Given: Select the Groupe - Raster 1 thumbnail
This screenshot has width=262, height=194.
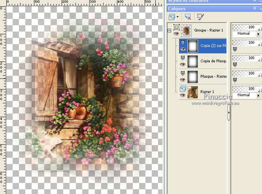Looking at the screenshot, I should (186, 31).
